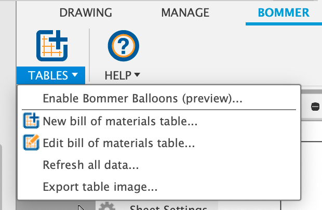Click the Edit bill of materials pencil icon
The height and width of the screenshot is (210, 322).
pos(31,142)
